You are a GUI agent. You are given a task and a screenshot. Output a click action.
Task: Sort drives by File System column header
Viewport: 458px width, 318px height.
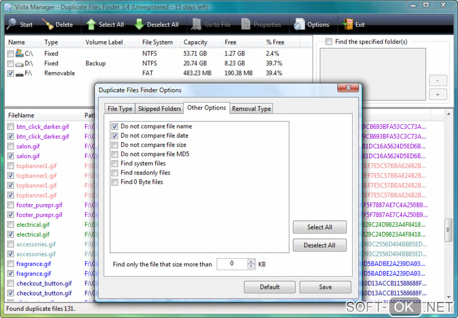(x=159, y=42)
